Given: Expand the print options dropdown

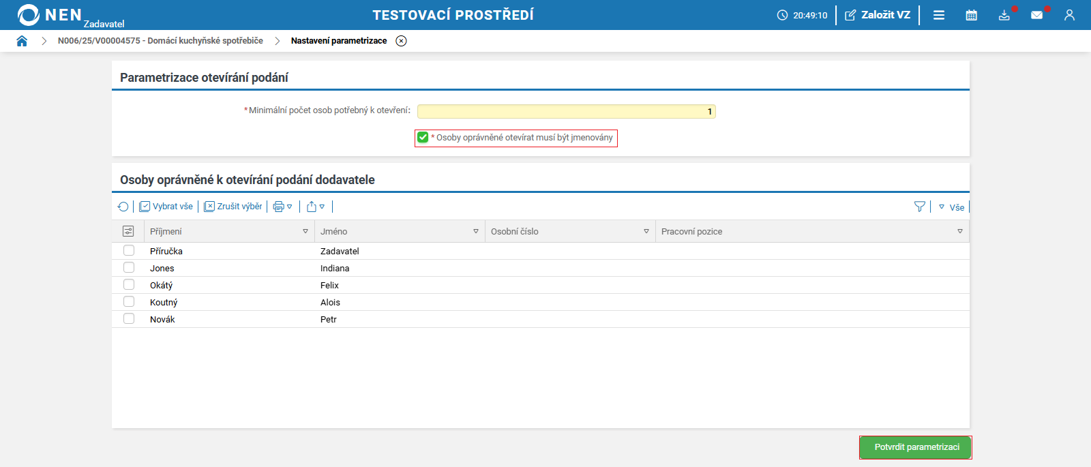Looking at the screenshot, I should coord(282,207).
